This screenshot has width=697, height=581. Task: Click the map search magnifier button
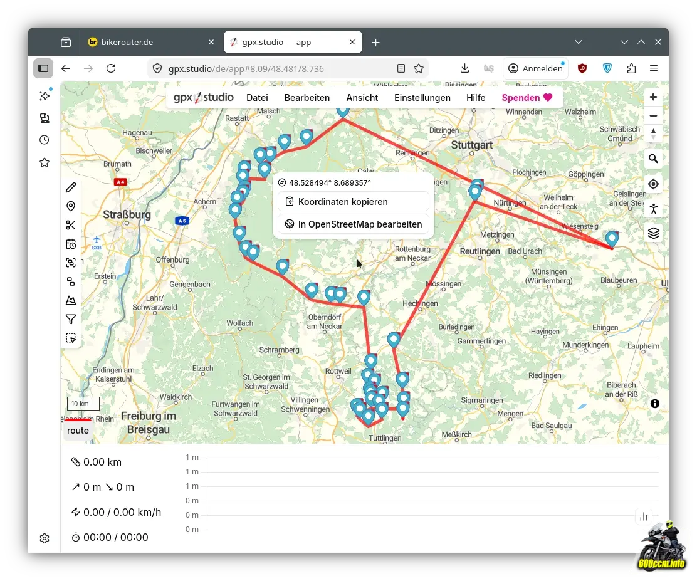click(x=653, y=159)
